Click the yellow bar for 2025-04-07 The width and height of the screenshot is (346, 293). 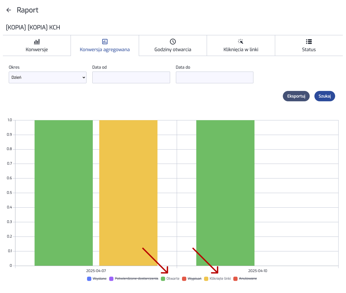pyautogui.click(x=128, y=193)
